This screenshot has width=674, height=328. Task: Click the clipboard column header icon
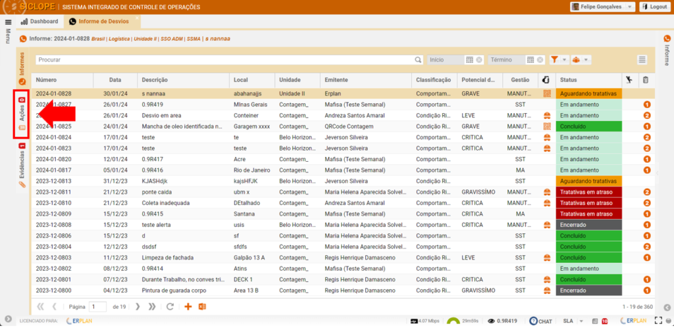pos(646,80)
